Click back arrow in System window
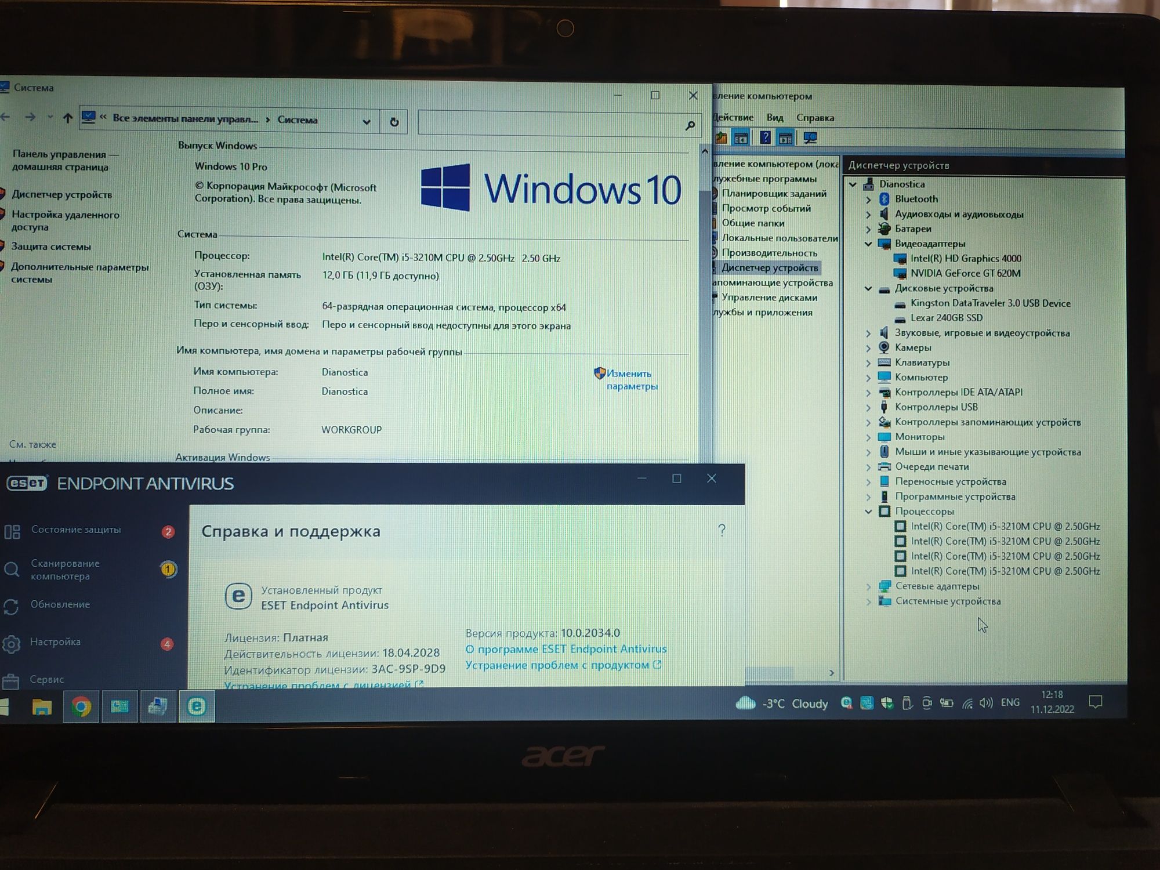The image size is (1160, 870). 6,117
